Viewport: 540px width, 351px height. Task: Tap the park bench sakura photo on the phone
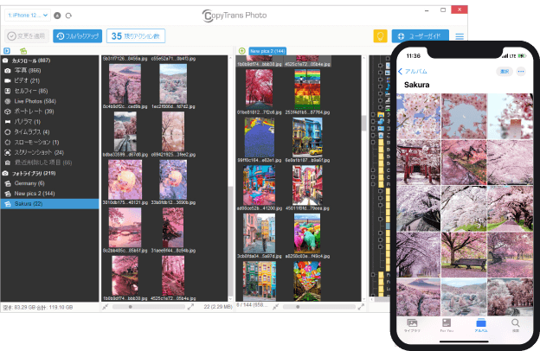[x=464, y=255]
